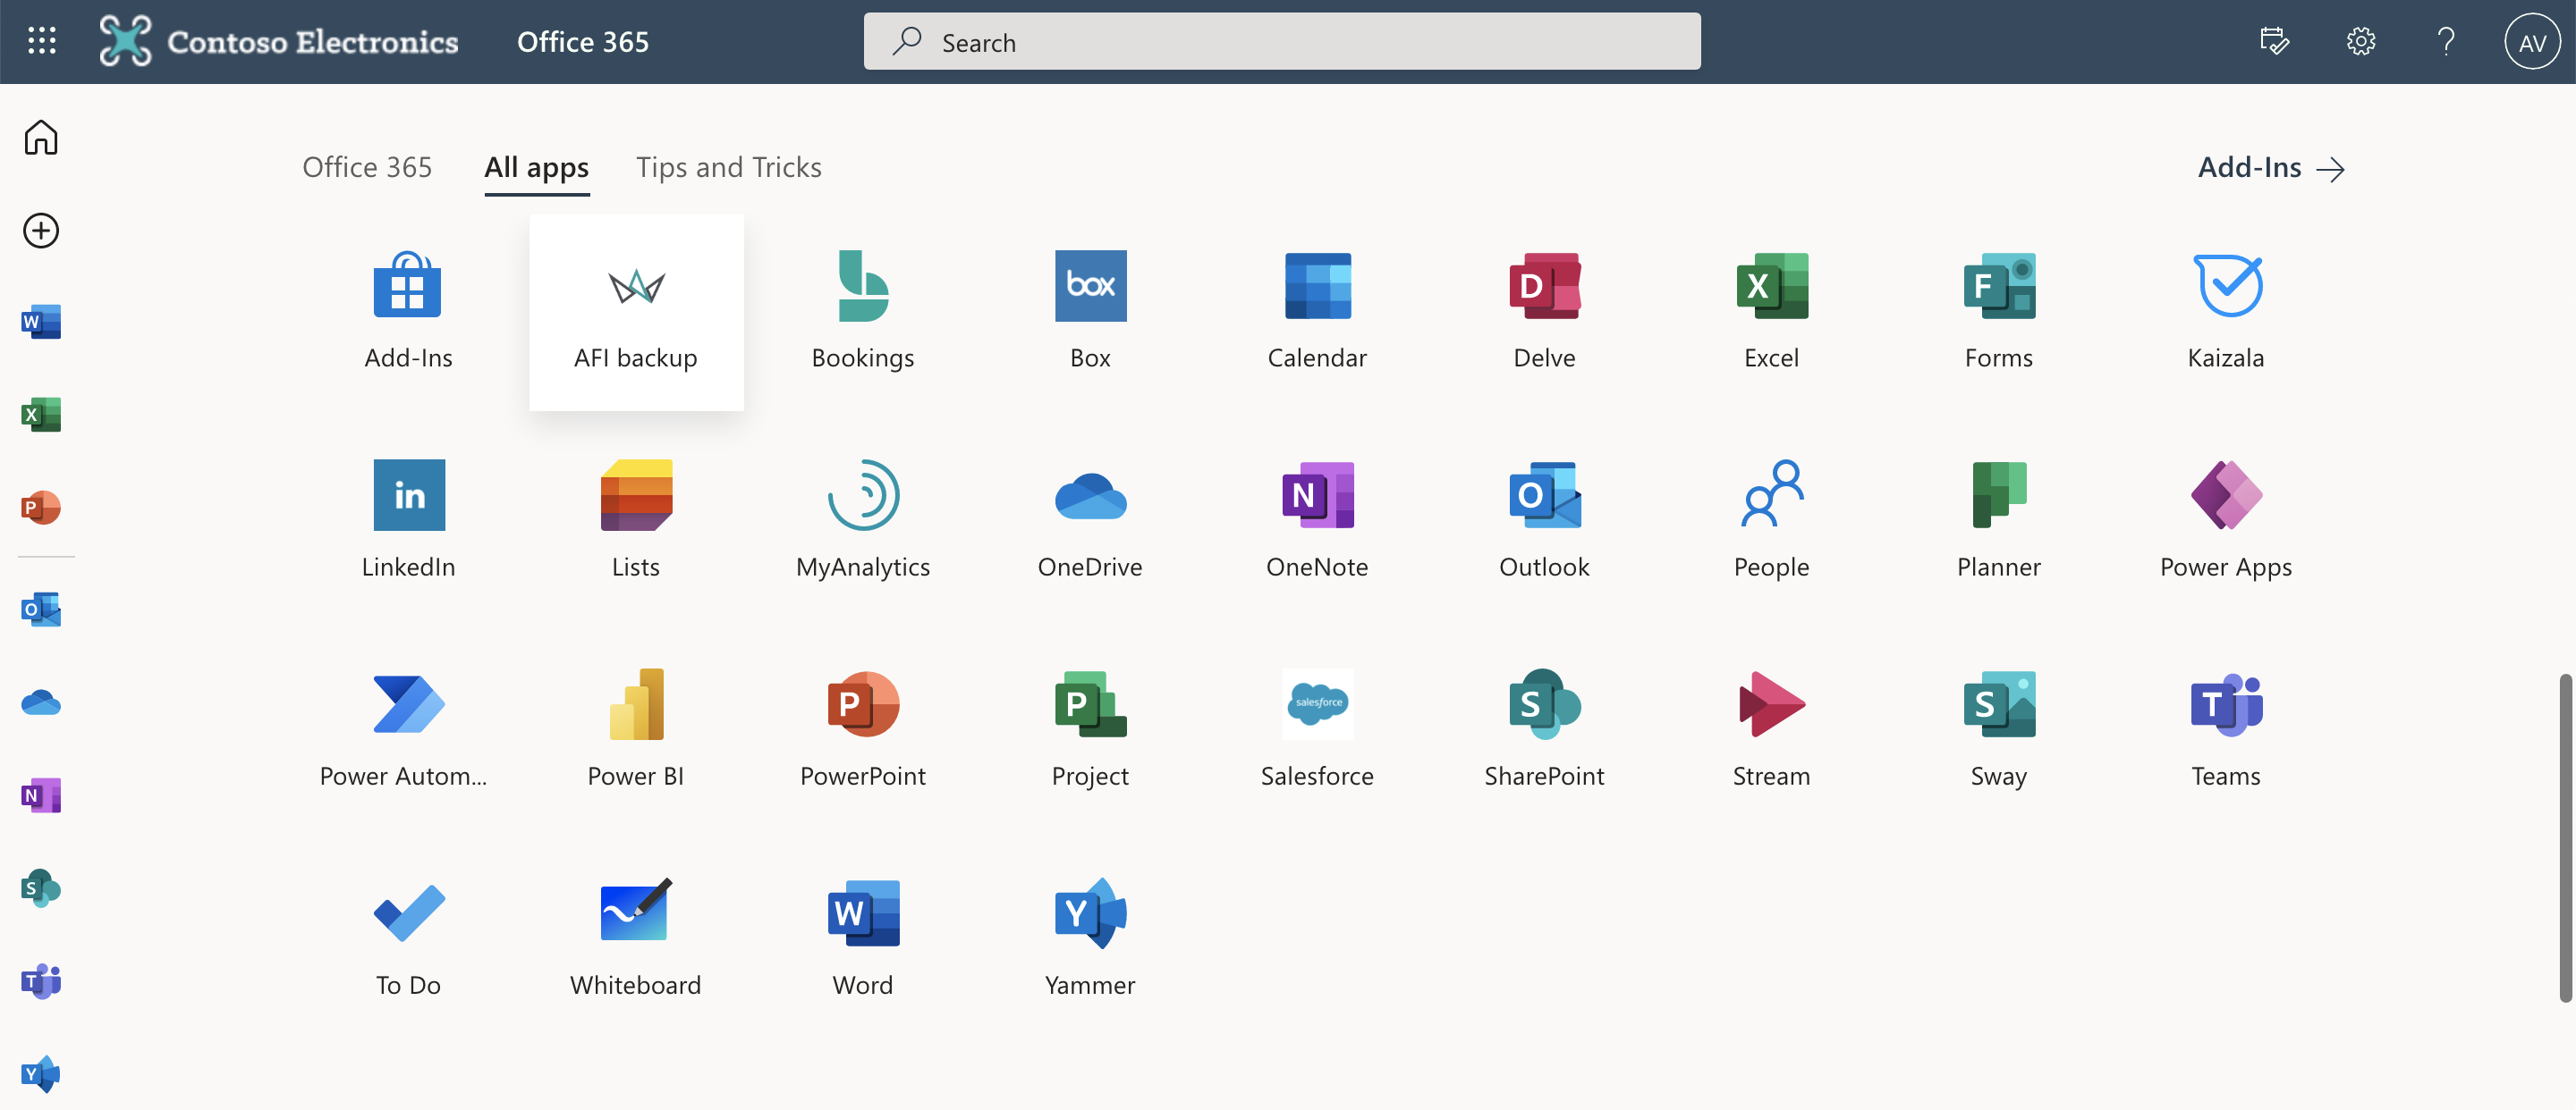The image size is (2576, 1110).
Task: Open the MyAnalytics app
Action: pyautogui.click(x=863, y=519)
